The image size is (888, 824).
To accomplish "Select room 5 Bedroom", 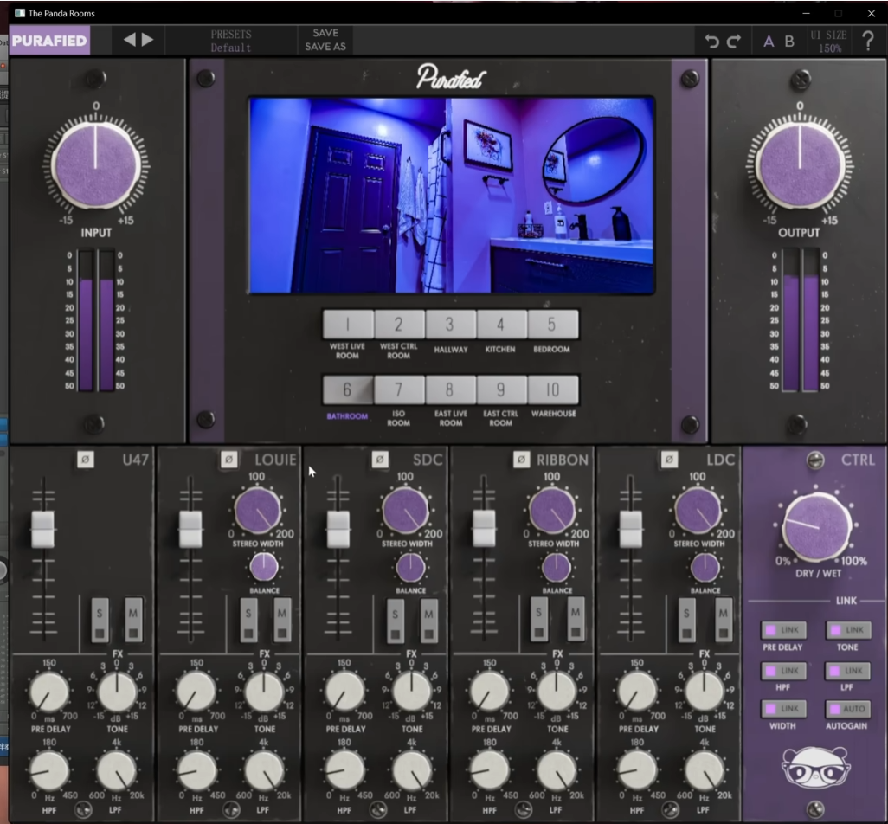I will 553,325.
